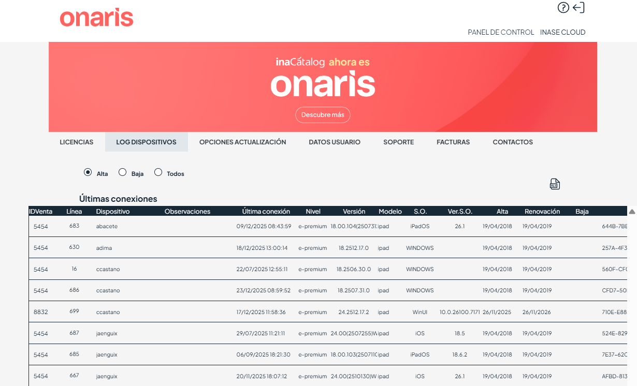The height and width of the screenshot is (386, 637).
Task: Click the Observaciones column header
Action: coord(187,211)
